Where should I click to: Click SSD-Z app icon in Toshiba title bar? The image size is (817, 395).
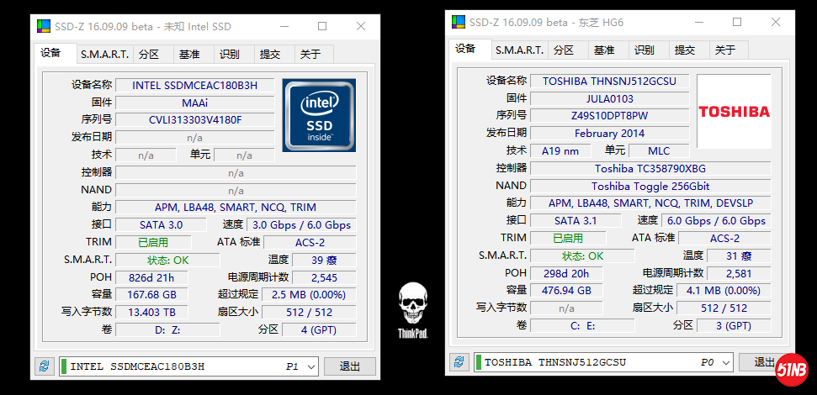458,22
